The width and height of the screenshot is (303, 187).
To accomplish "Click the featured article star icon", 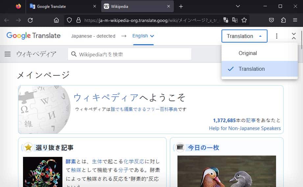I will coord(28,147).
